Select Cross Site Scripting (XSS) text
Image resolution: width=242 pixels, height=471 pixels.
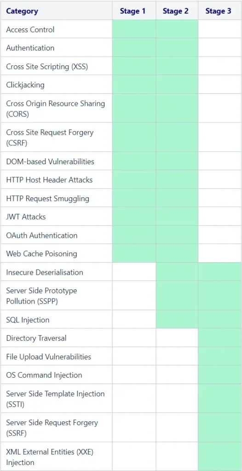click(x=47, y=66)
